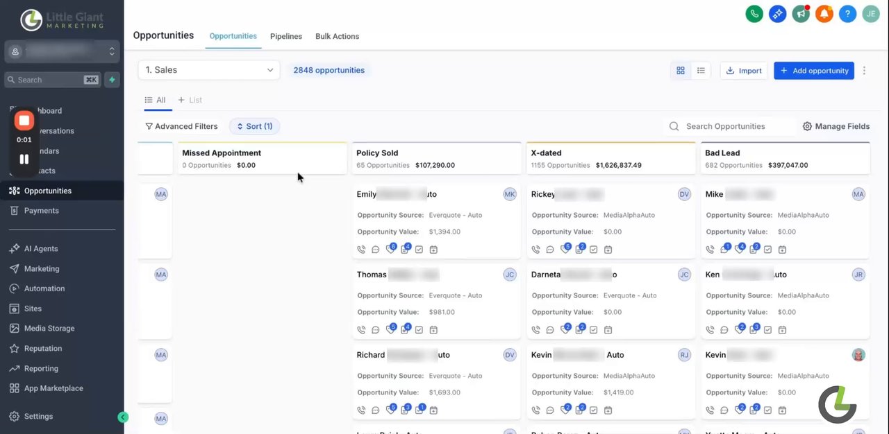Pause the screen recording
This screenshot has width=889, height=434.
point(24,159)
